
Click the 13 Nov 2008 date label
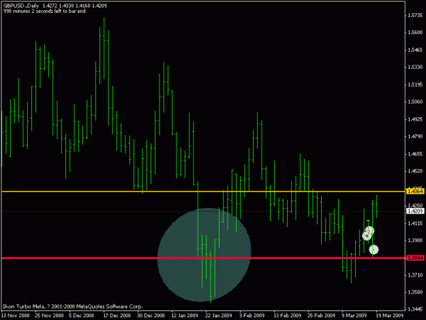pos(16,315)
